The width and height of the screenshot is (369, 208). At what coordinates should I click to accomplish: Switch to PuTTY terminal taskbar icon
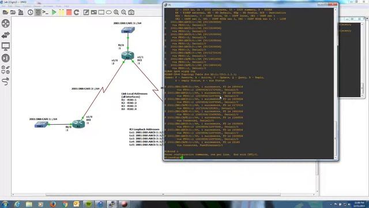click(x=112, y=204)
